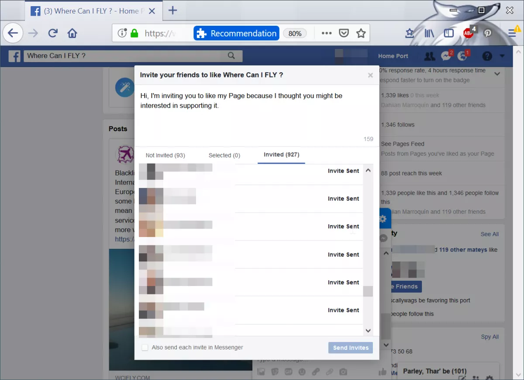Viewport: 524px width, 380px height.
Task: Close the invite friends dialog
Action: [370, 75]
